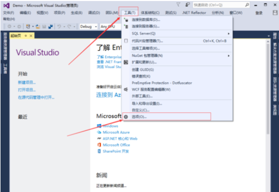Image resolution: width=279 pixels, height=192 pixels.
Task: Click the ASP.NET icon in the platform list
Action: pos(99,139)
